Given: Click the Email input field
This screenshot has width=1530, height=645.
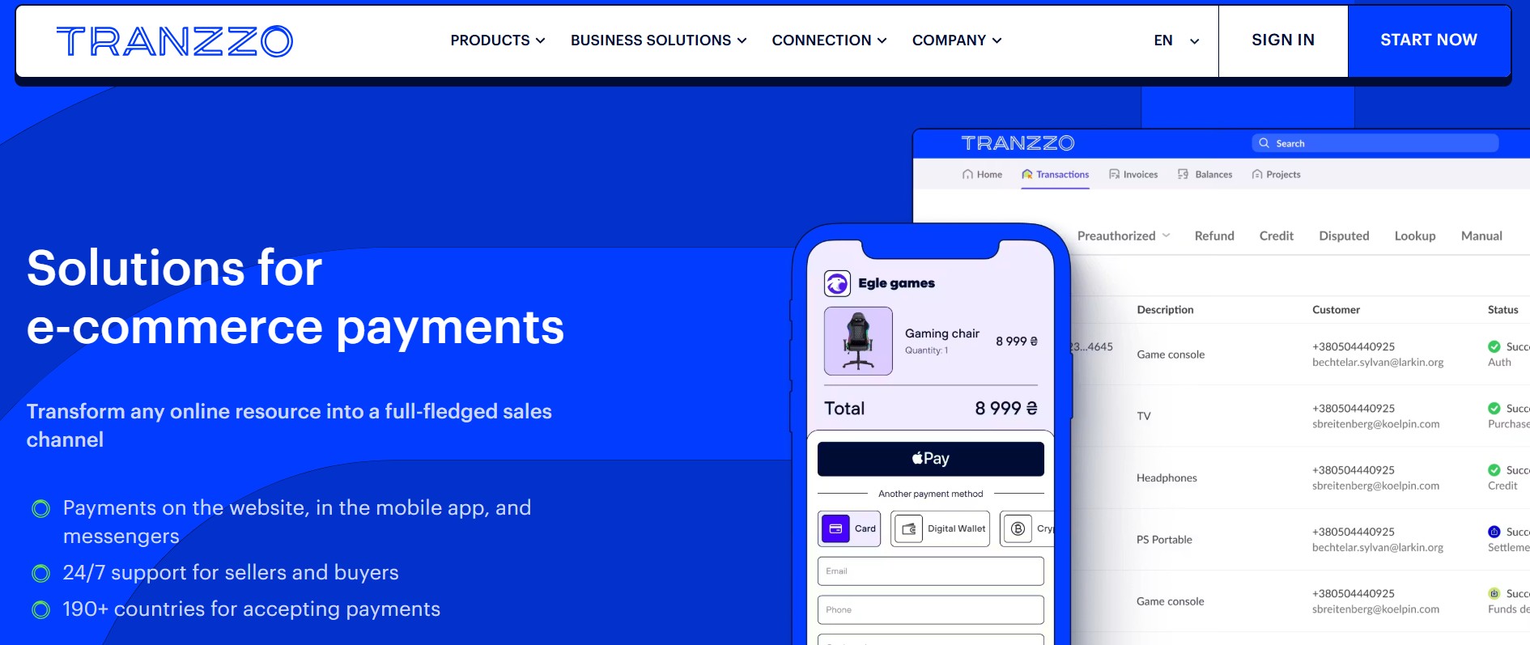Looking at the screenshot, I should (931, 571).
